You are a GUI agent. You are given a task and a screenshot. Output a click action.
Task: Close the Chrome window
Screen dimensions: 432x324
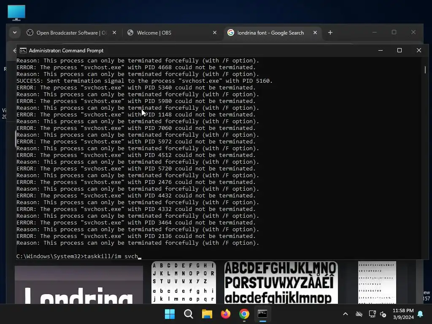(413, 32)
